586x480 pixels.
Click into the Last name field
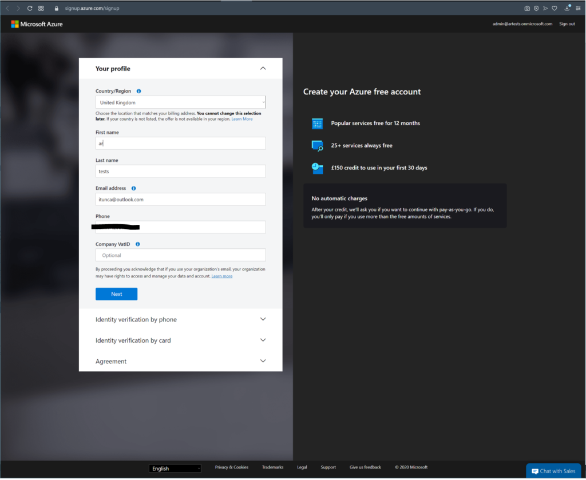(x=180, y=171)
